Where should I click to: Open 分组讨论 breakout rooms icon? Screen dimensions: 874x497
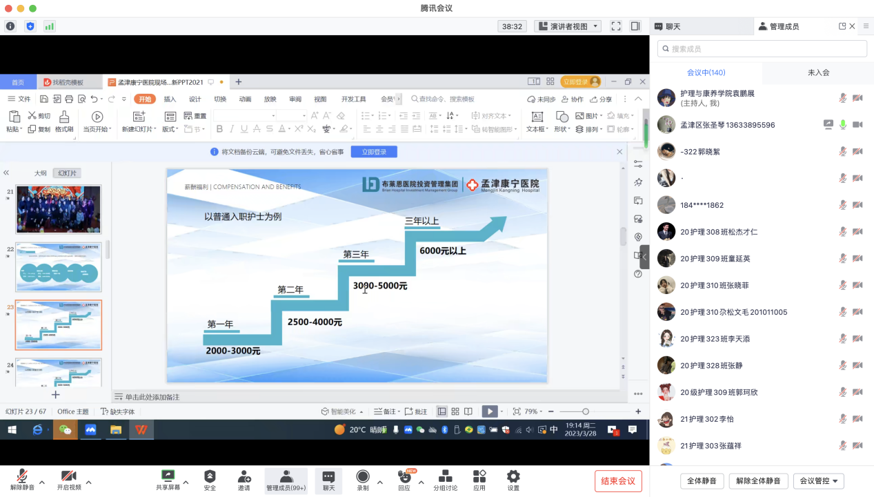(x=445, y=476)
